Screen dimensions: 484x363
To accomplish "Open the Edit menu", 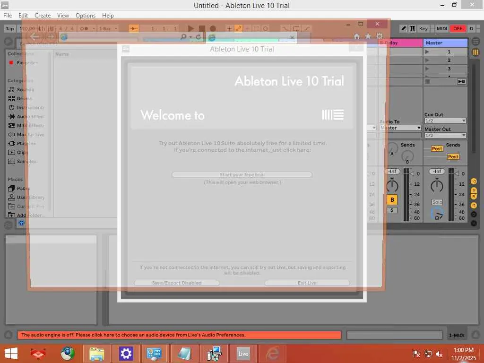I will coord(23,16).
